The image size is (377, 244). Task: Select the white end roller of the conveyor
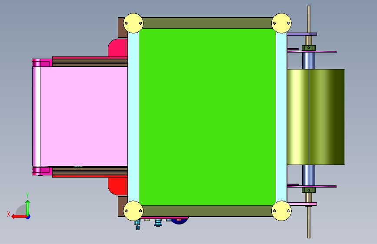pyautogui.click(x=36, y=116)
